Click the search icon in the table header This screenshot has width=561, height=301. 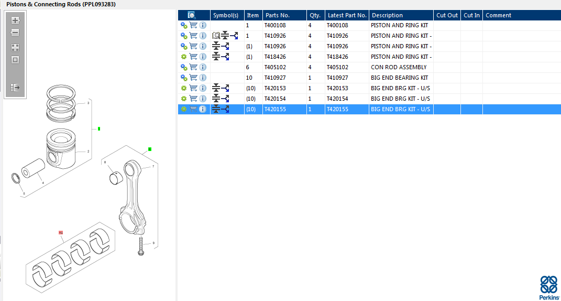(192, 15)
